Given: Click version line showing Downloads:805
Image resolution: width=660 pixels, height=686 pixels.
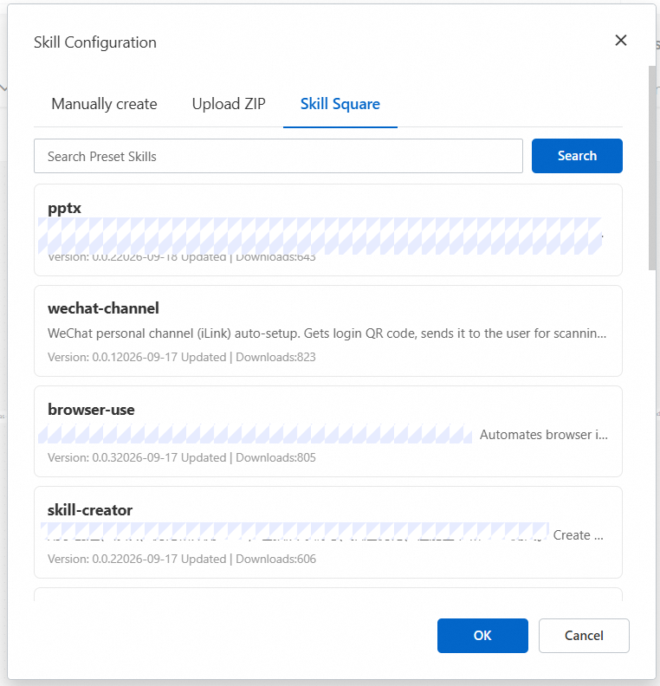Looking at the screenshot, I should 182,457.
